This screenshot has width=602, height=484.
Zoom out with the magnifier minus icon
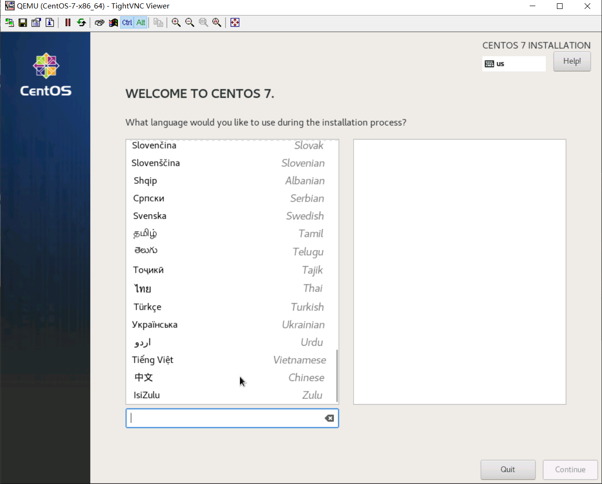[x=190, y=23]
